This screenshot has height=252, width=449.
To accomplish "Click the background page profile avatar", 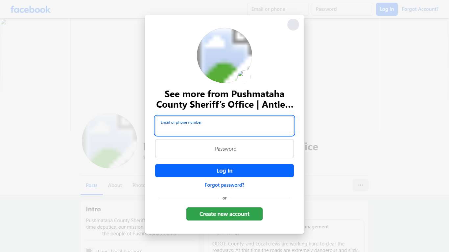I will (x=109, y=141).
